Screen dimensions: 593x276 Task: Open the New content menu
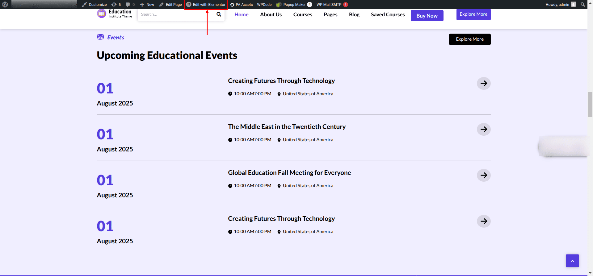point(147,5)
